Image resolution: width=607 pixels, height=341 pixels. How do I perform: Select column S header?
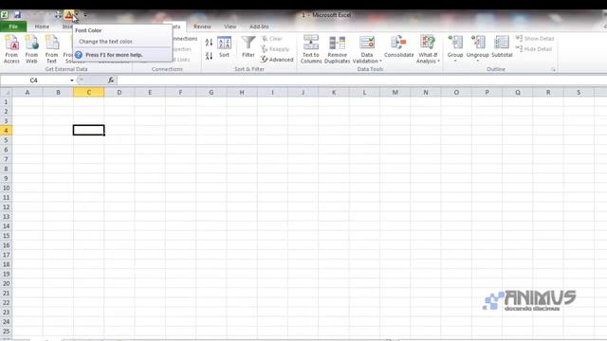(x=579, y=93)
